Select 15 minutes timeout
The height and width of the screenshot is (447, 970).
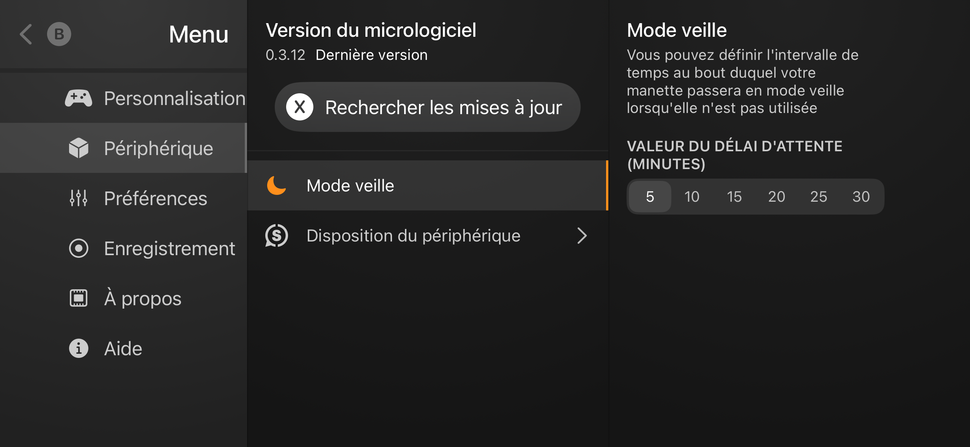click(734, 196)
